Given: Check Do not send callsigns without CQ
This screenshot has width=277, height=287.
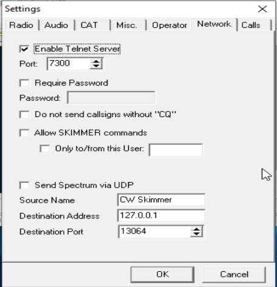Looking at the screenshot, I should pyautogui.click(x=24, y=115).
